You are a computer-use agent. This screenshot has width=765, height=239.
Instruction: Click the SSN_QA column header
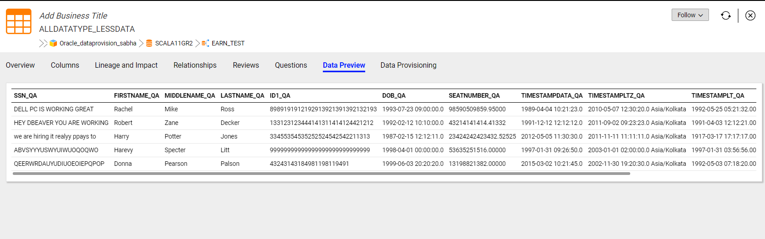point(25,95)
